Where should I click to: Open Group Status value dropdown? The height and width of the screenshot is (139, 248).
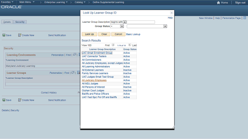click(165, 26)
